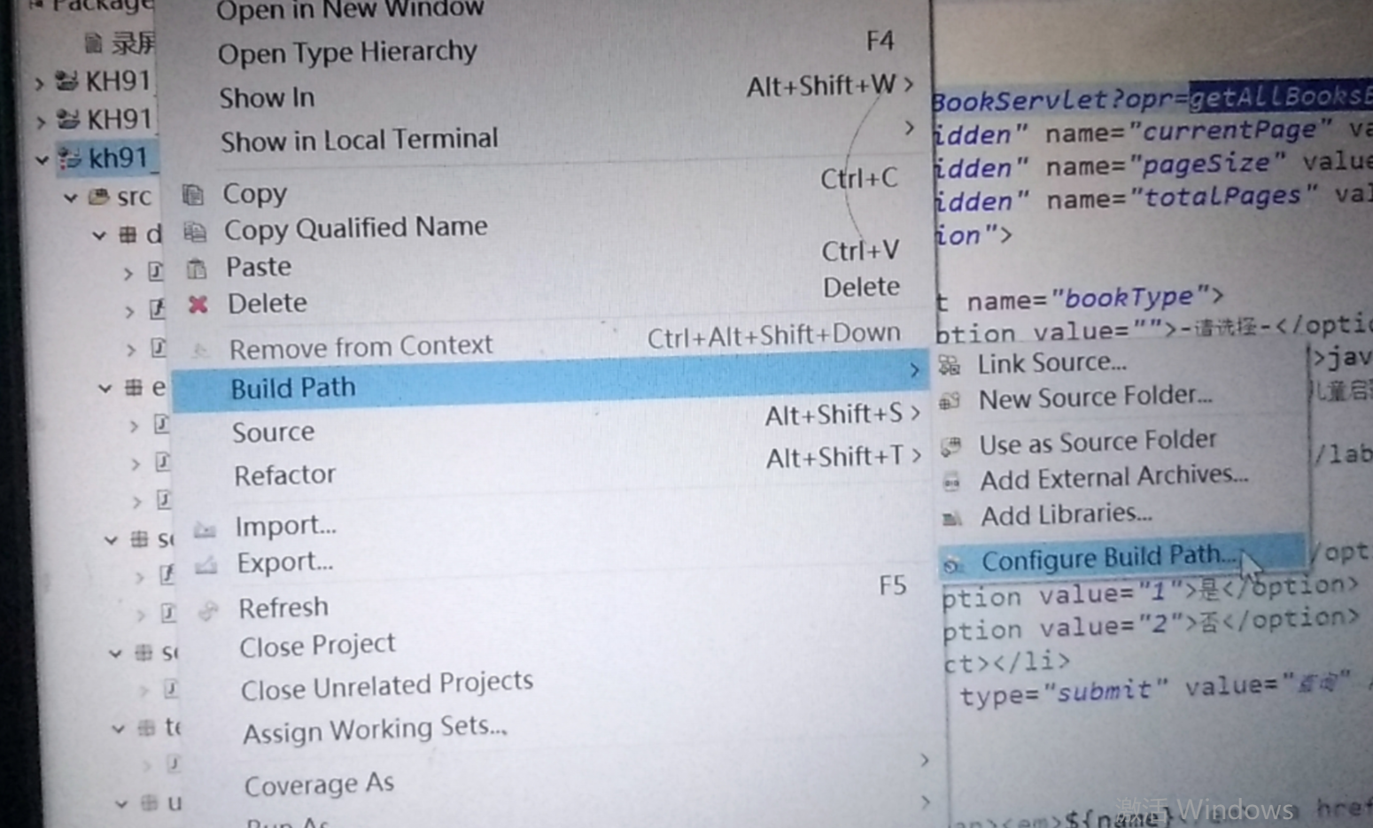Click the Import icon
This screenshot has height=828, width=1373.
[x=205, y=529]
